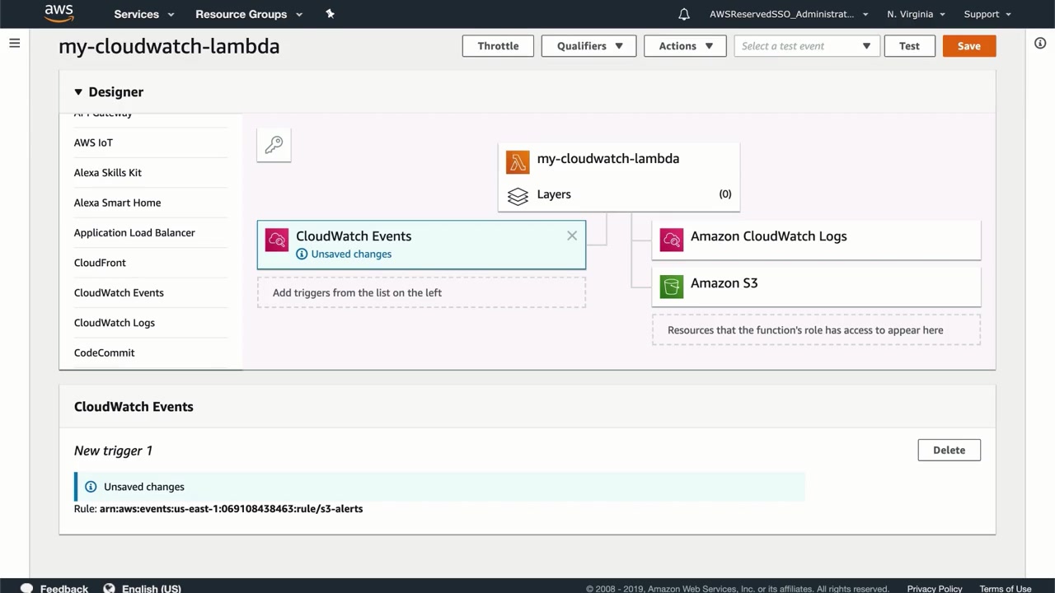Screen dimensions: 1055x593
Task: Select the Amazon S3 resource card
Action: tap(816, 287)
